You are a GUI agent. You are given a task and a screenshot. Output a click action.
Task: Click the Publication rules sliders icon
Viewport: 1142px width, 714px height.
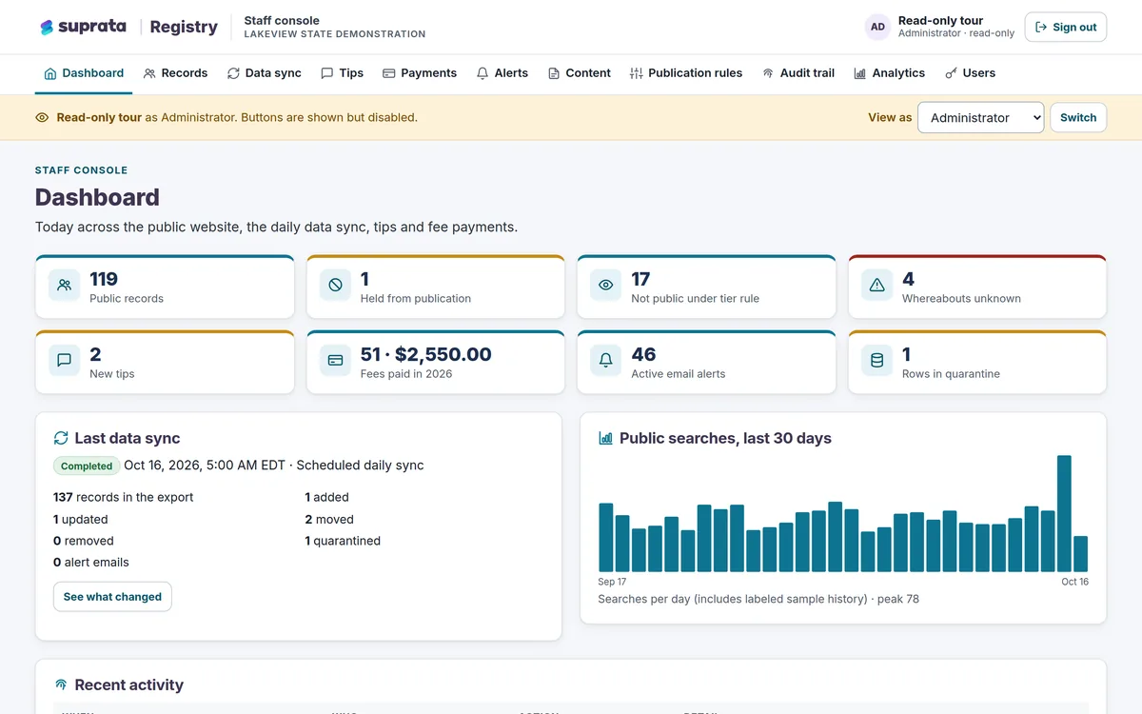coord(637,73)
